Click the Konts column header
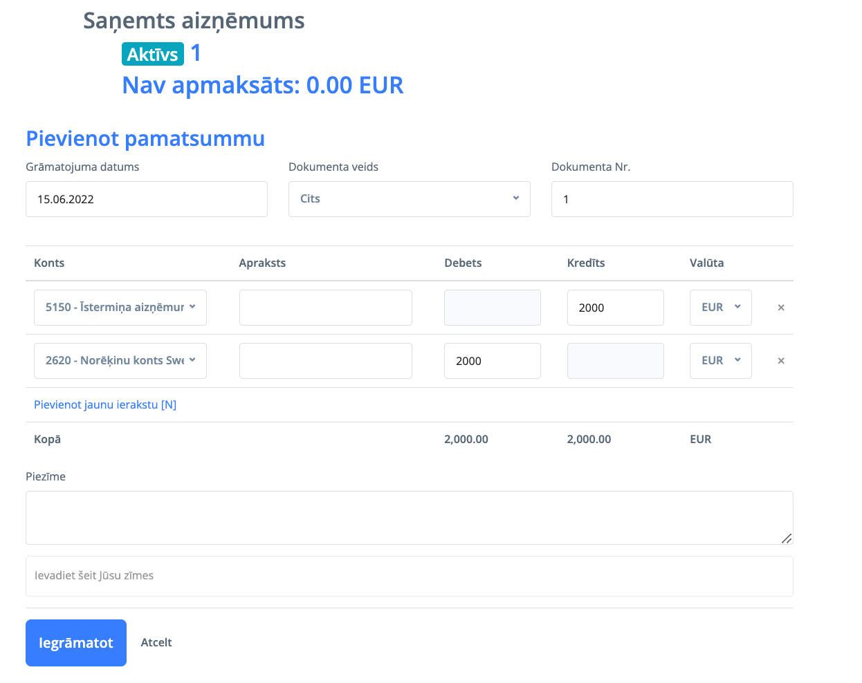Image resolution: width=862 pixels, height=683 pixels. pyautogui.click(x=49, y=263)
